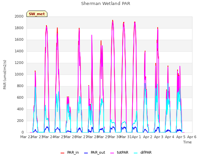Click the chart title Sherman Wetland PAR
212x159 pixels.
(106, 3)
